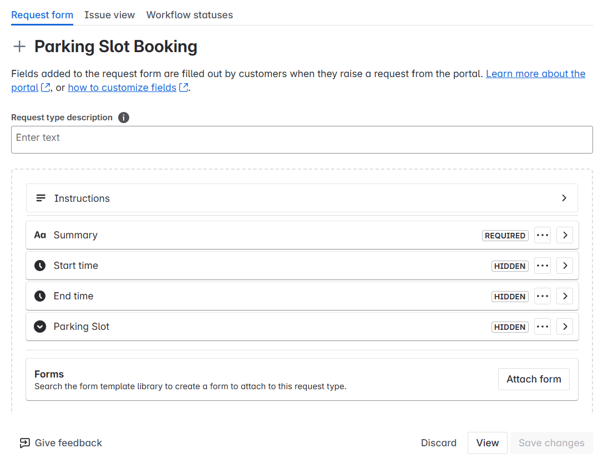Expand the Summary field details
Image resolution: width=603 pixels, height=464 pixels.
(565, 235)
